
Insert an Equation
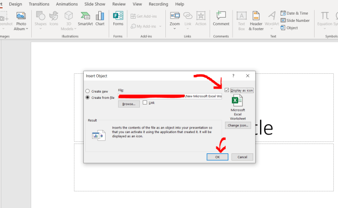click(324, 21)
